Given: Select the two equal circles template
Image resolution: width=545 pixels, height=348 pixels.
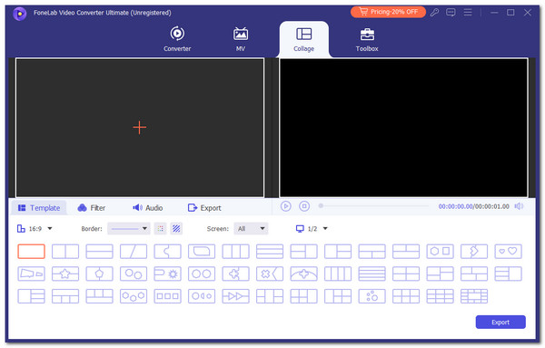Looking at the screenshot, I should [x=202, y=274].
